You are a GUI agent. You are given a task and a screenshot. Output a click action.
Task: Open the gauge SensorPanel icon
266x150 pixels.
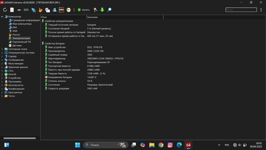(x=69, y=10)
